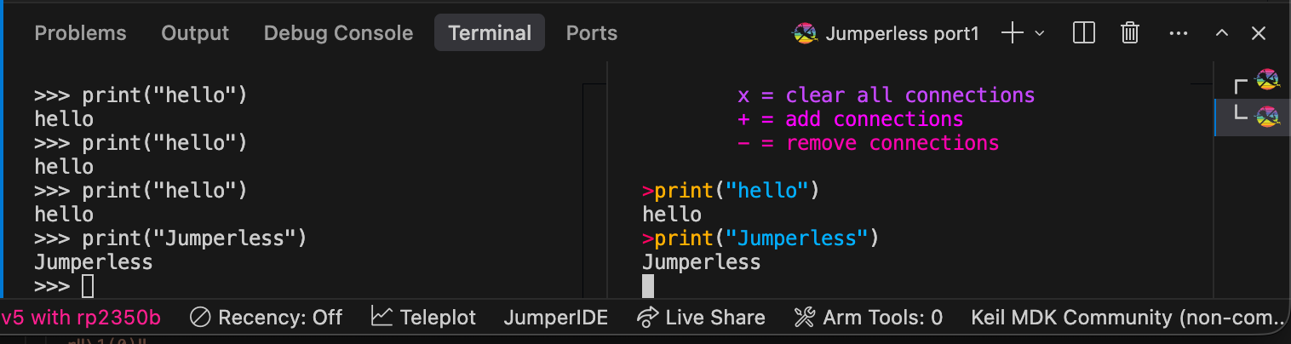Click >print("hello") line in right terminal
The width and height of the screenshot is (1291, 344).
pos(731,190)
